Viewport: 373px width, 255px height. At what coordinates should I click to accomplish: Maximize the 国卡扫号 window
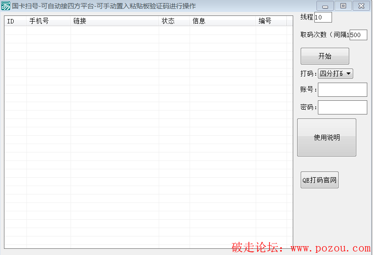click(x=343, y=6)
